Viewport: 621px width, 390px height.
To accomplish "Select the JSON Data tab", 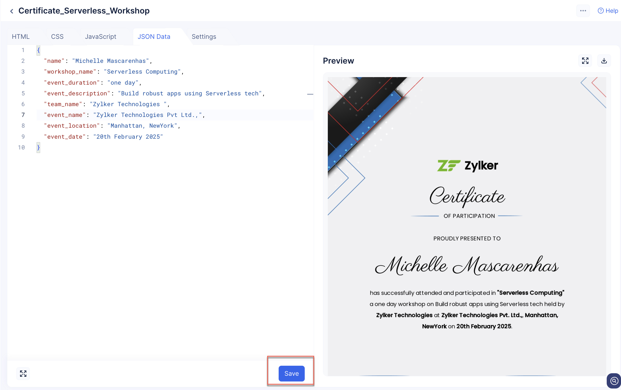I will click(x=154, y=37).
